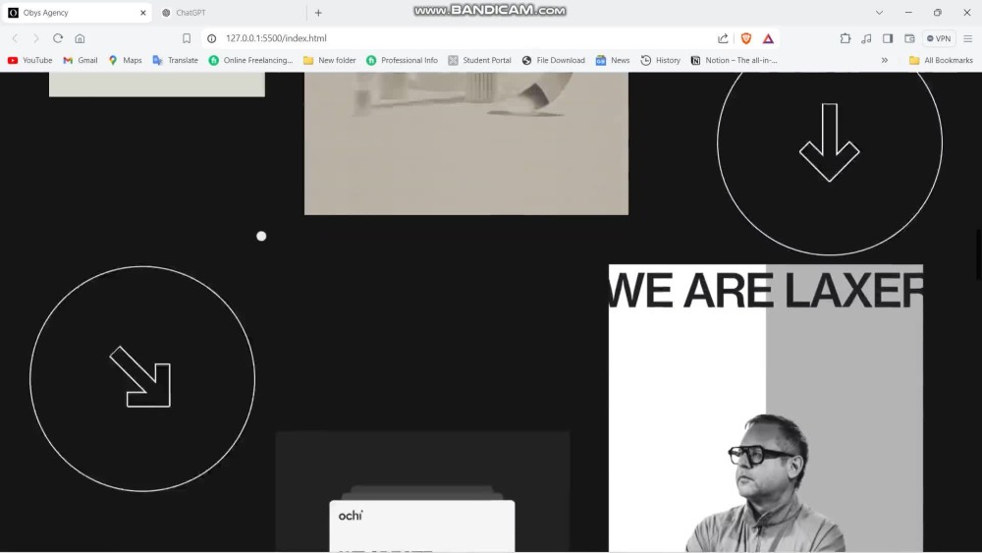View site information icon
Viewport: 982px width, 553px height.
(x=212, y=38)
